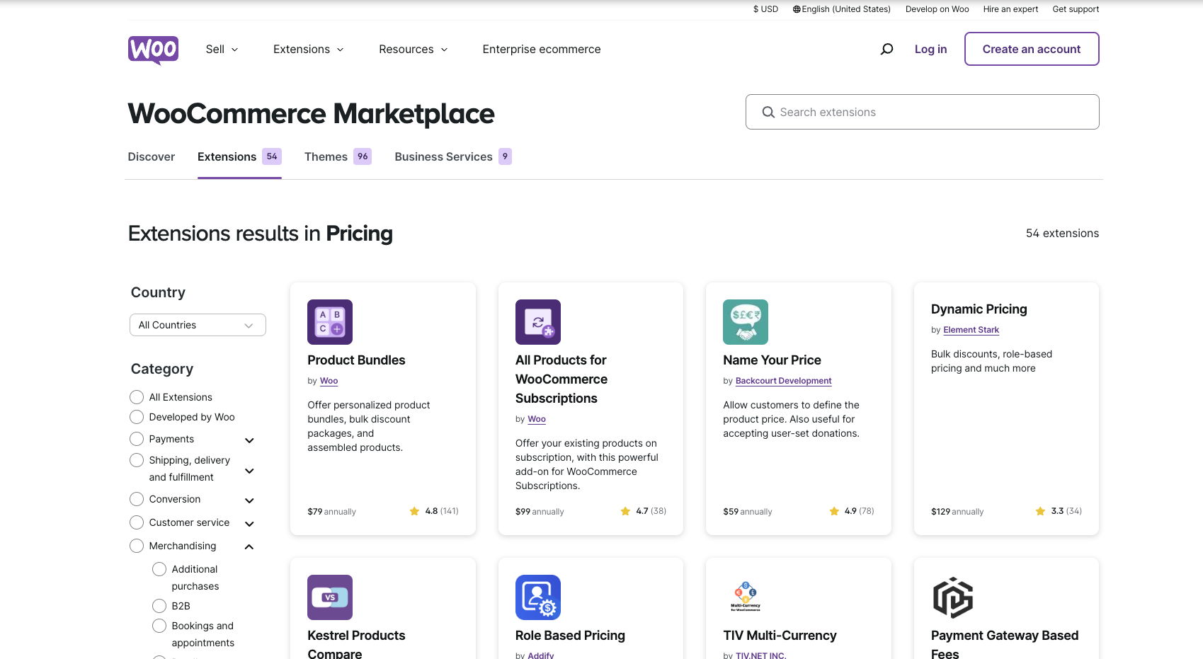Open the site search magnifier icon

[886, 49]
